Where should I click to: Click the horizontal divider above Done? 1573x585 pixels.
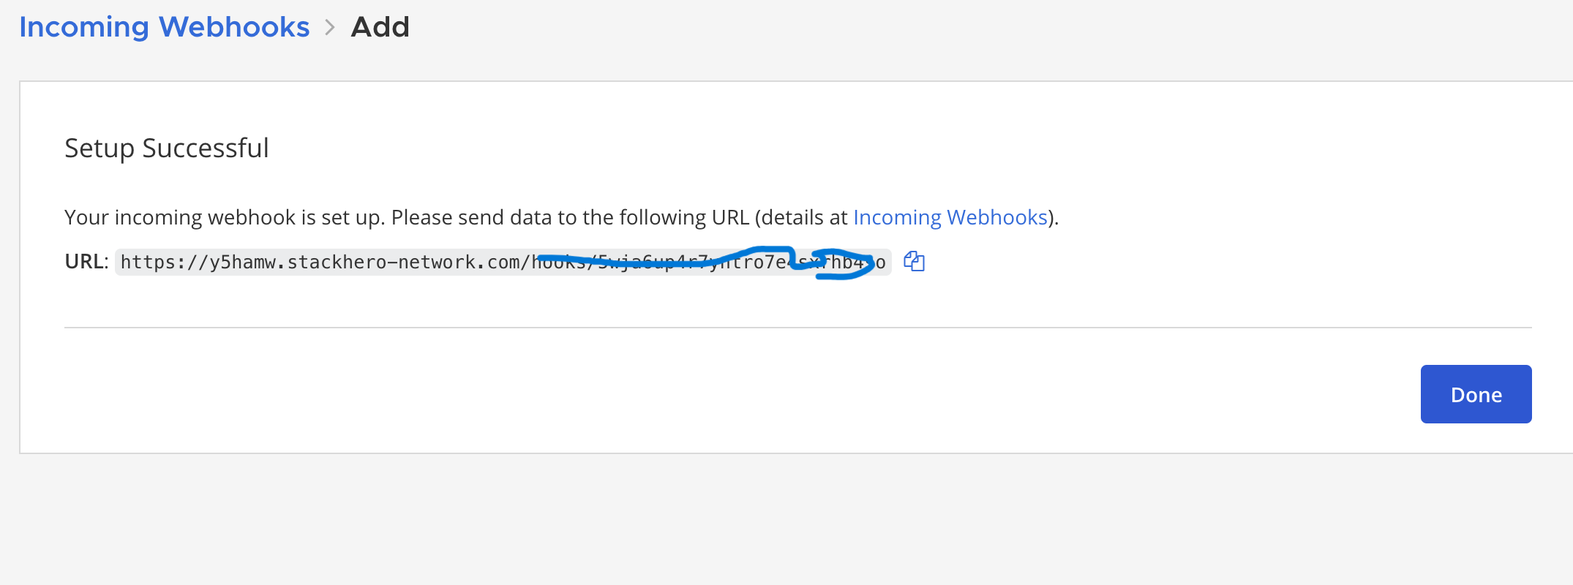click(x=797, y=328)
